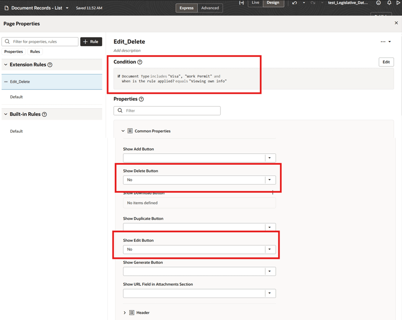Select the Edit_Delete rule

tap(52, 82)
